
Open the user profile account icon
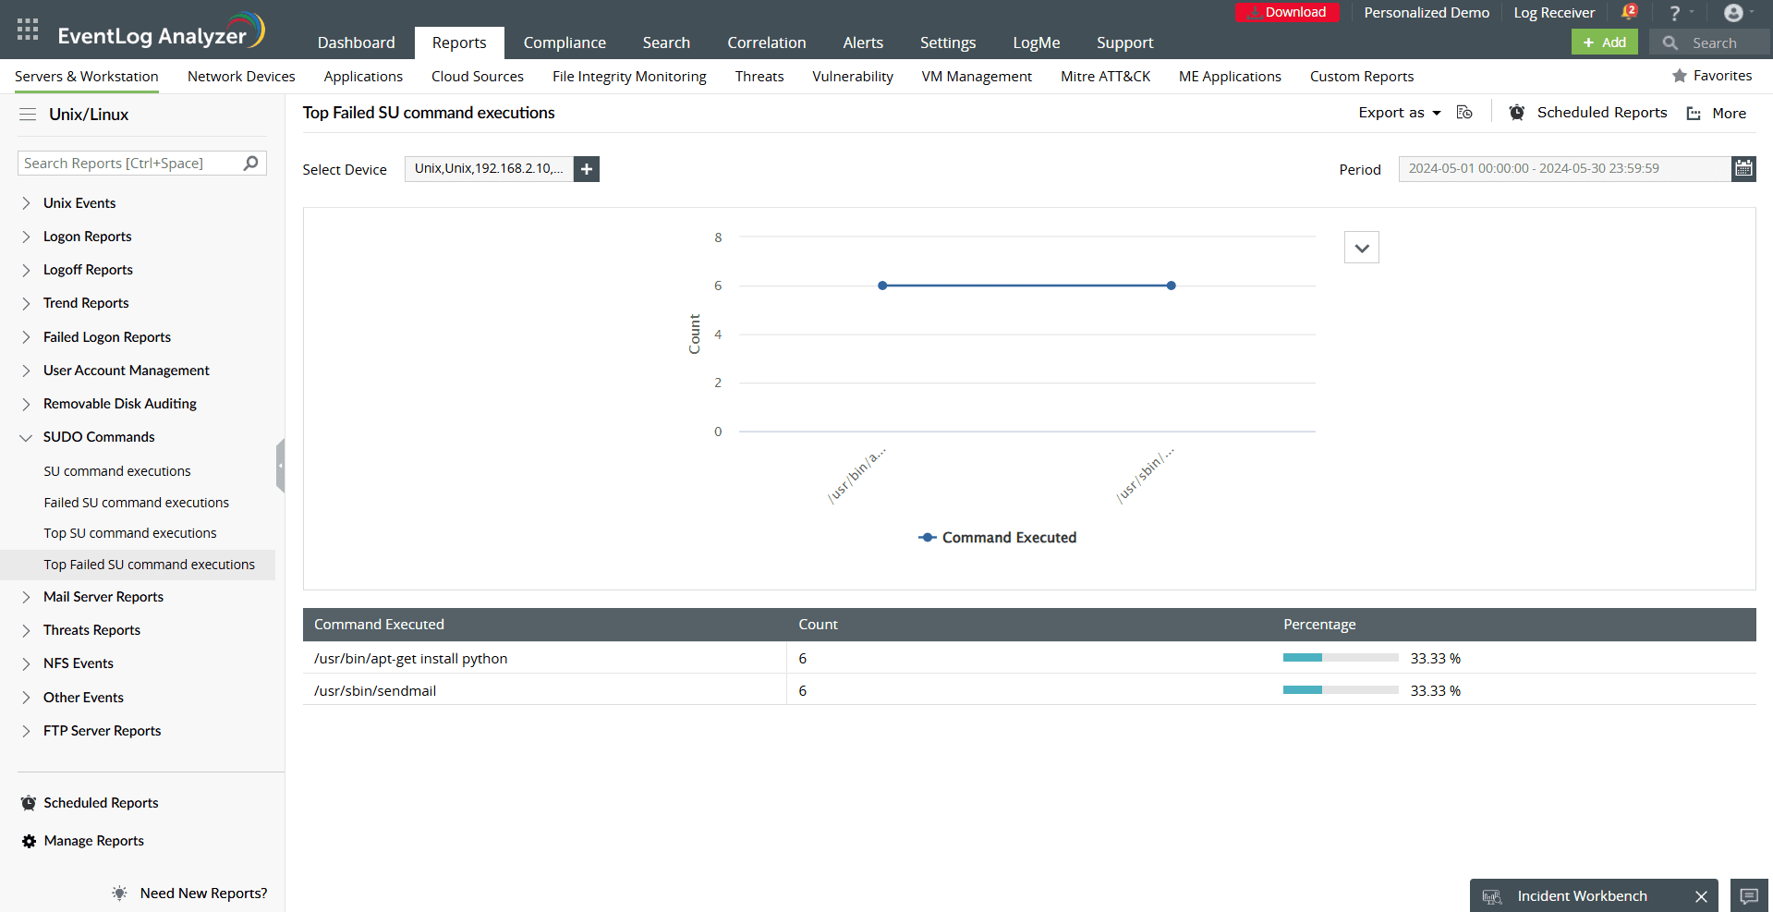[1733, 12]
